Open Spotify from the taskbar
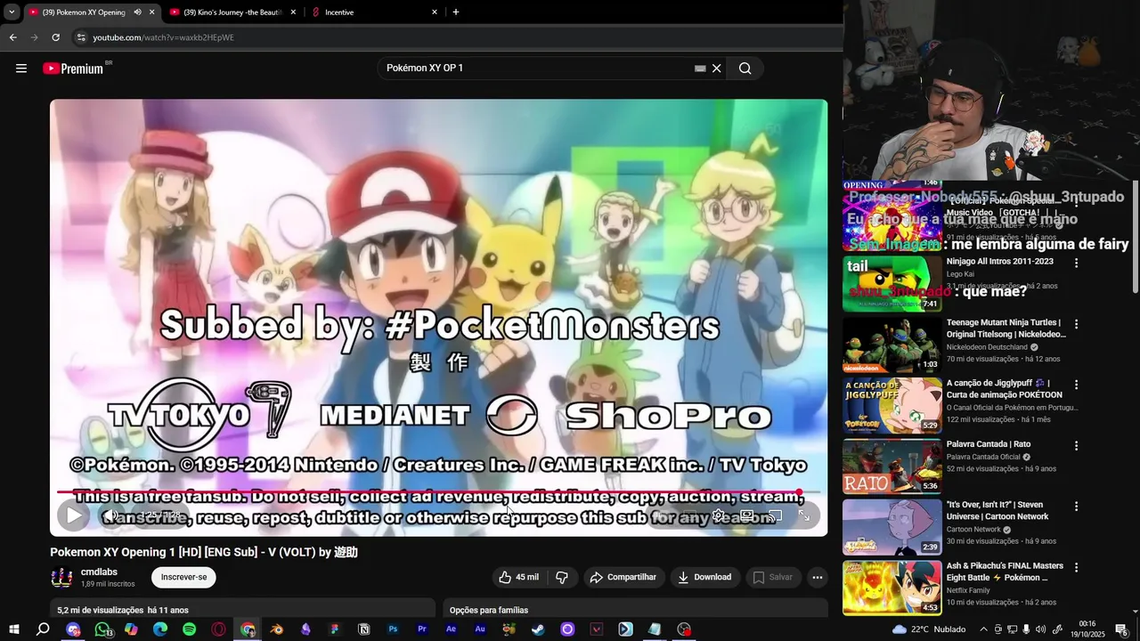The height and width of the screenshot is (641, 1140). click(x=190, y=629)
